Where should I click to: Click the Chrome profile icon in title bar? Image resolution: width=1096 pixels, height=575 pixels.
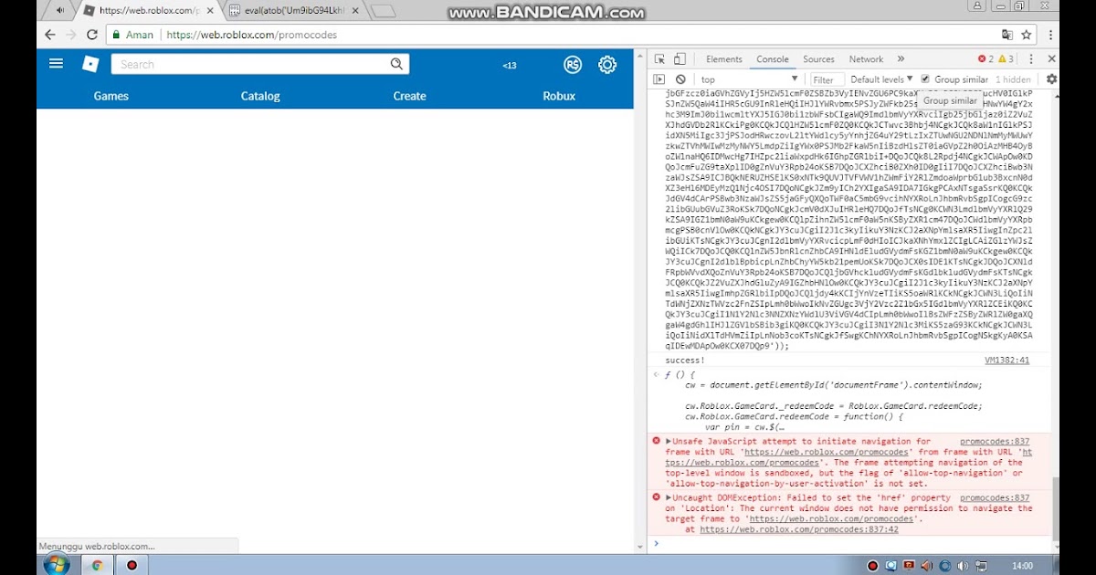[977, 7]
